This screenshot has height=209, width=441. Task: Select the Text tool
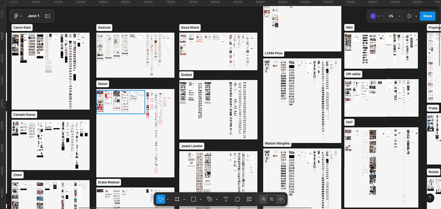coord(225,199)
